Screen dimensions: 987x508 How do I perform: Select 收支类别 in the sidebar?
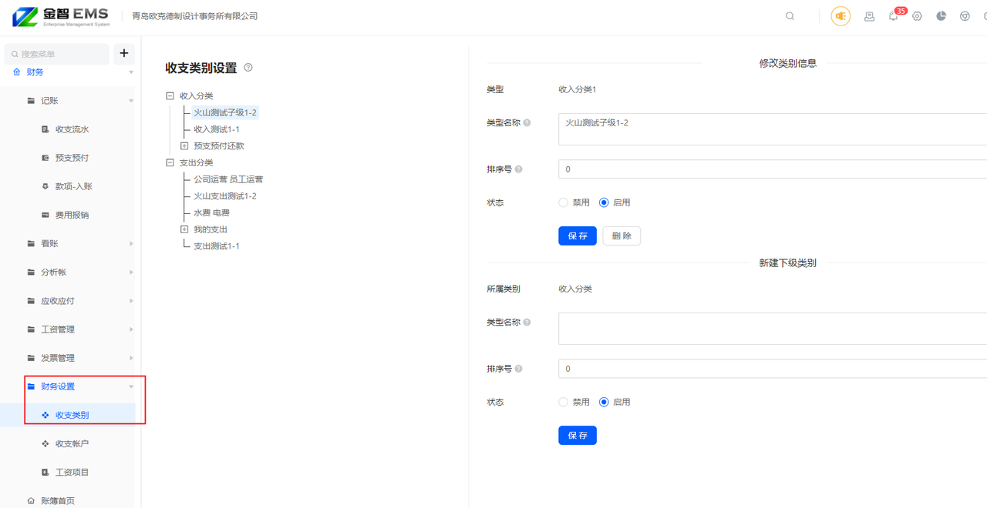71,415
